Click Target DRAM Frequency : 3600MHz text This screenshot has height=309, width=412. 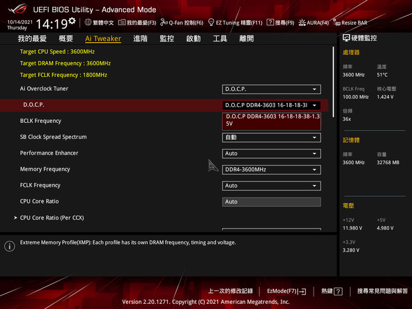click(x=65, y=64)
